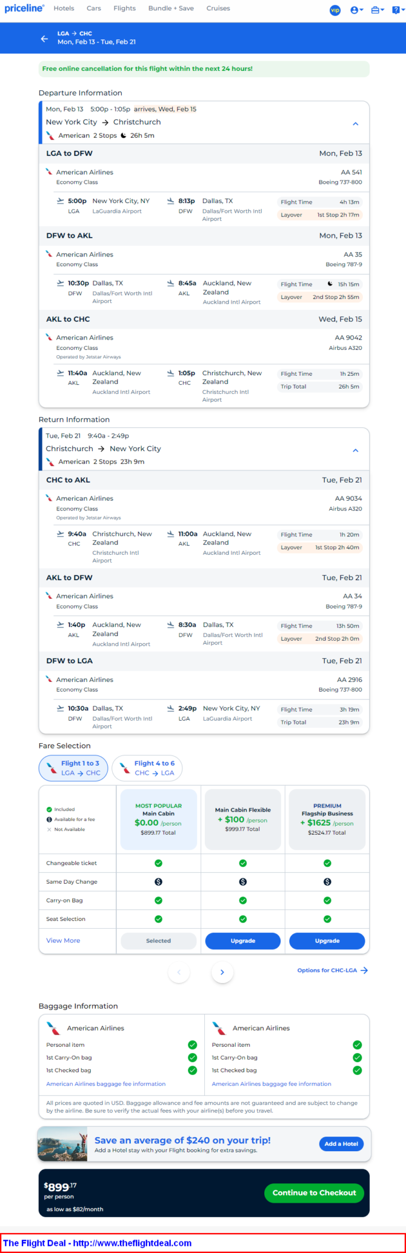Image resolution: width=406 pixels, height=1253 pixels.
Task: Click Continue to Checkout button
Action: [x=314, y=1192]
